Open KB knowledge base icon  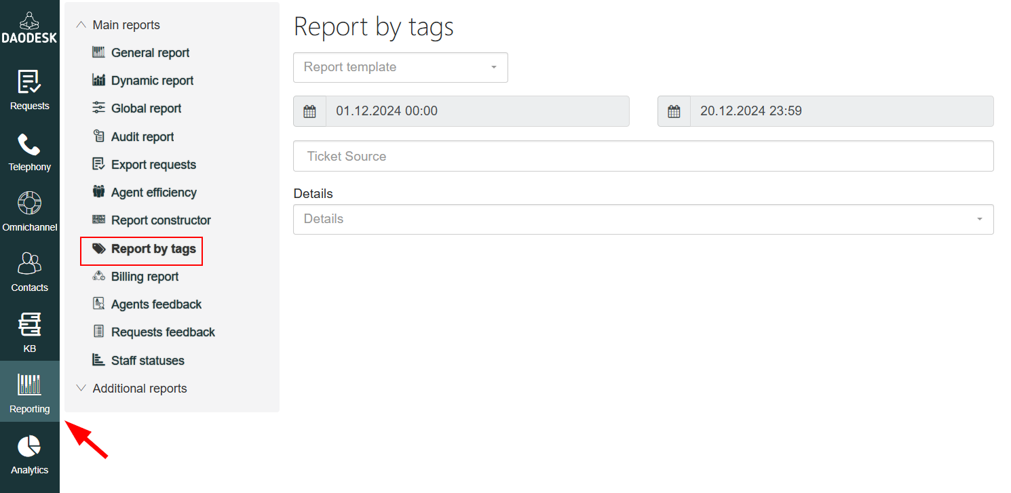click(x=29, y=326)
